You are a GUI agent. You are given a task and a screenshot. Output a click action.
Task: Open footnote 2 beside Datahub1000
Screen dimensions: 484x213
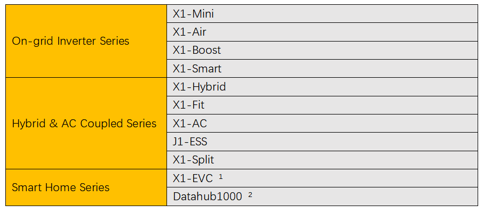(x=250, y=194)
